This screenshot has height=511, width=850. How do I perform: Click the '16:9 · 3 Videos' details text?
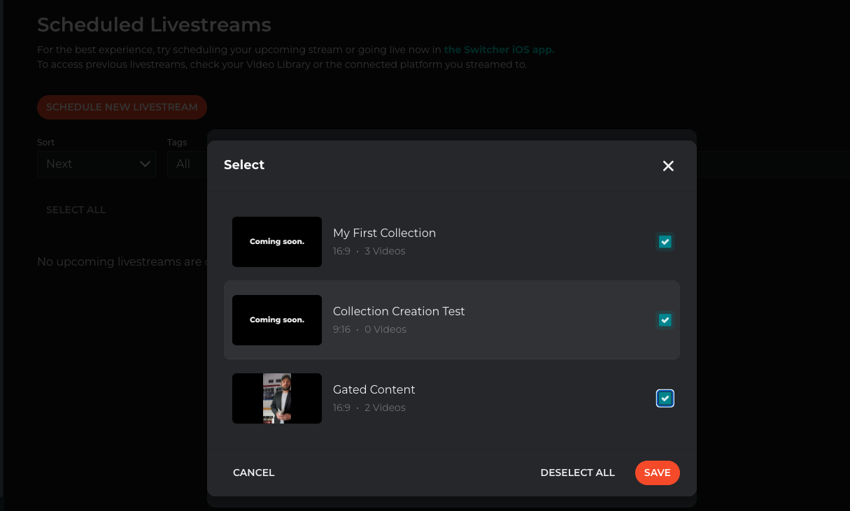(x=369, y=251)
